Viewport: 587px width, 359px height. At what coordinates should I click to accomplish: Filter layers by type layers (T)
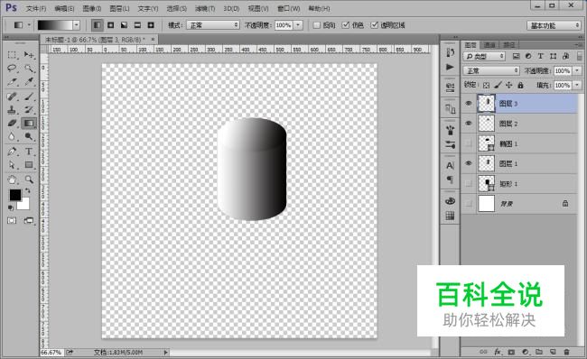tap(541, 56)
